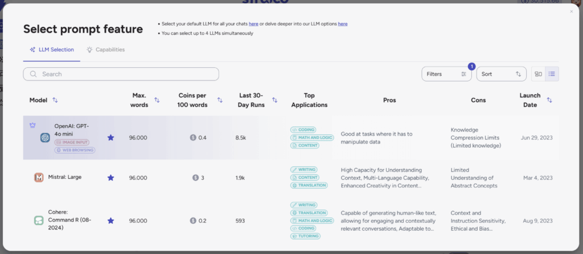Sort by Coins per 100 words arrows

point(220,100)
